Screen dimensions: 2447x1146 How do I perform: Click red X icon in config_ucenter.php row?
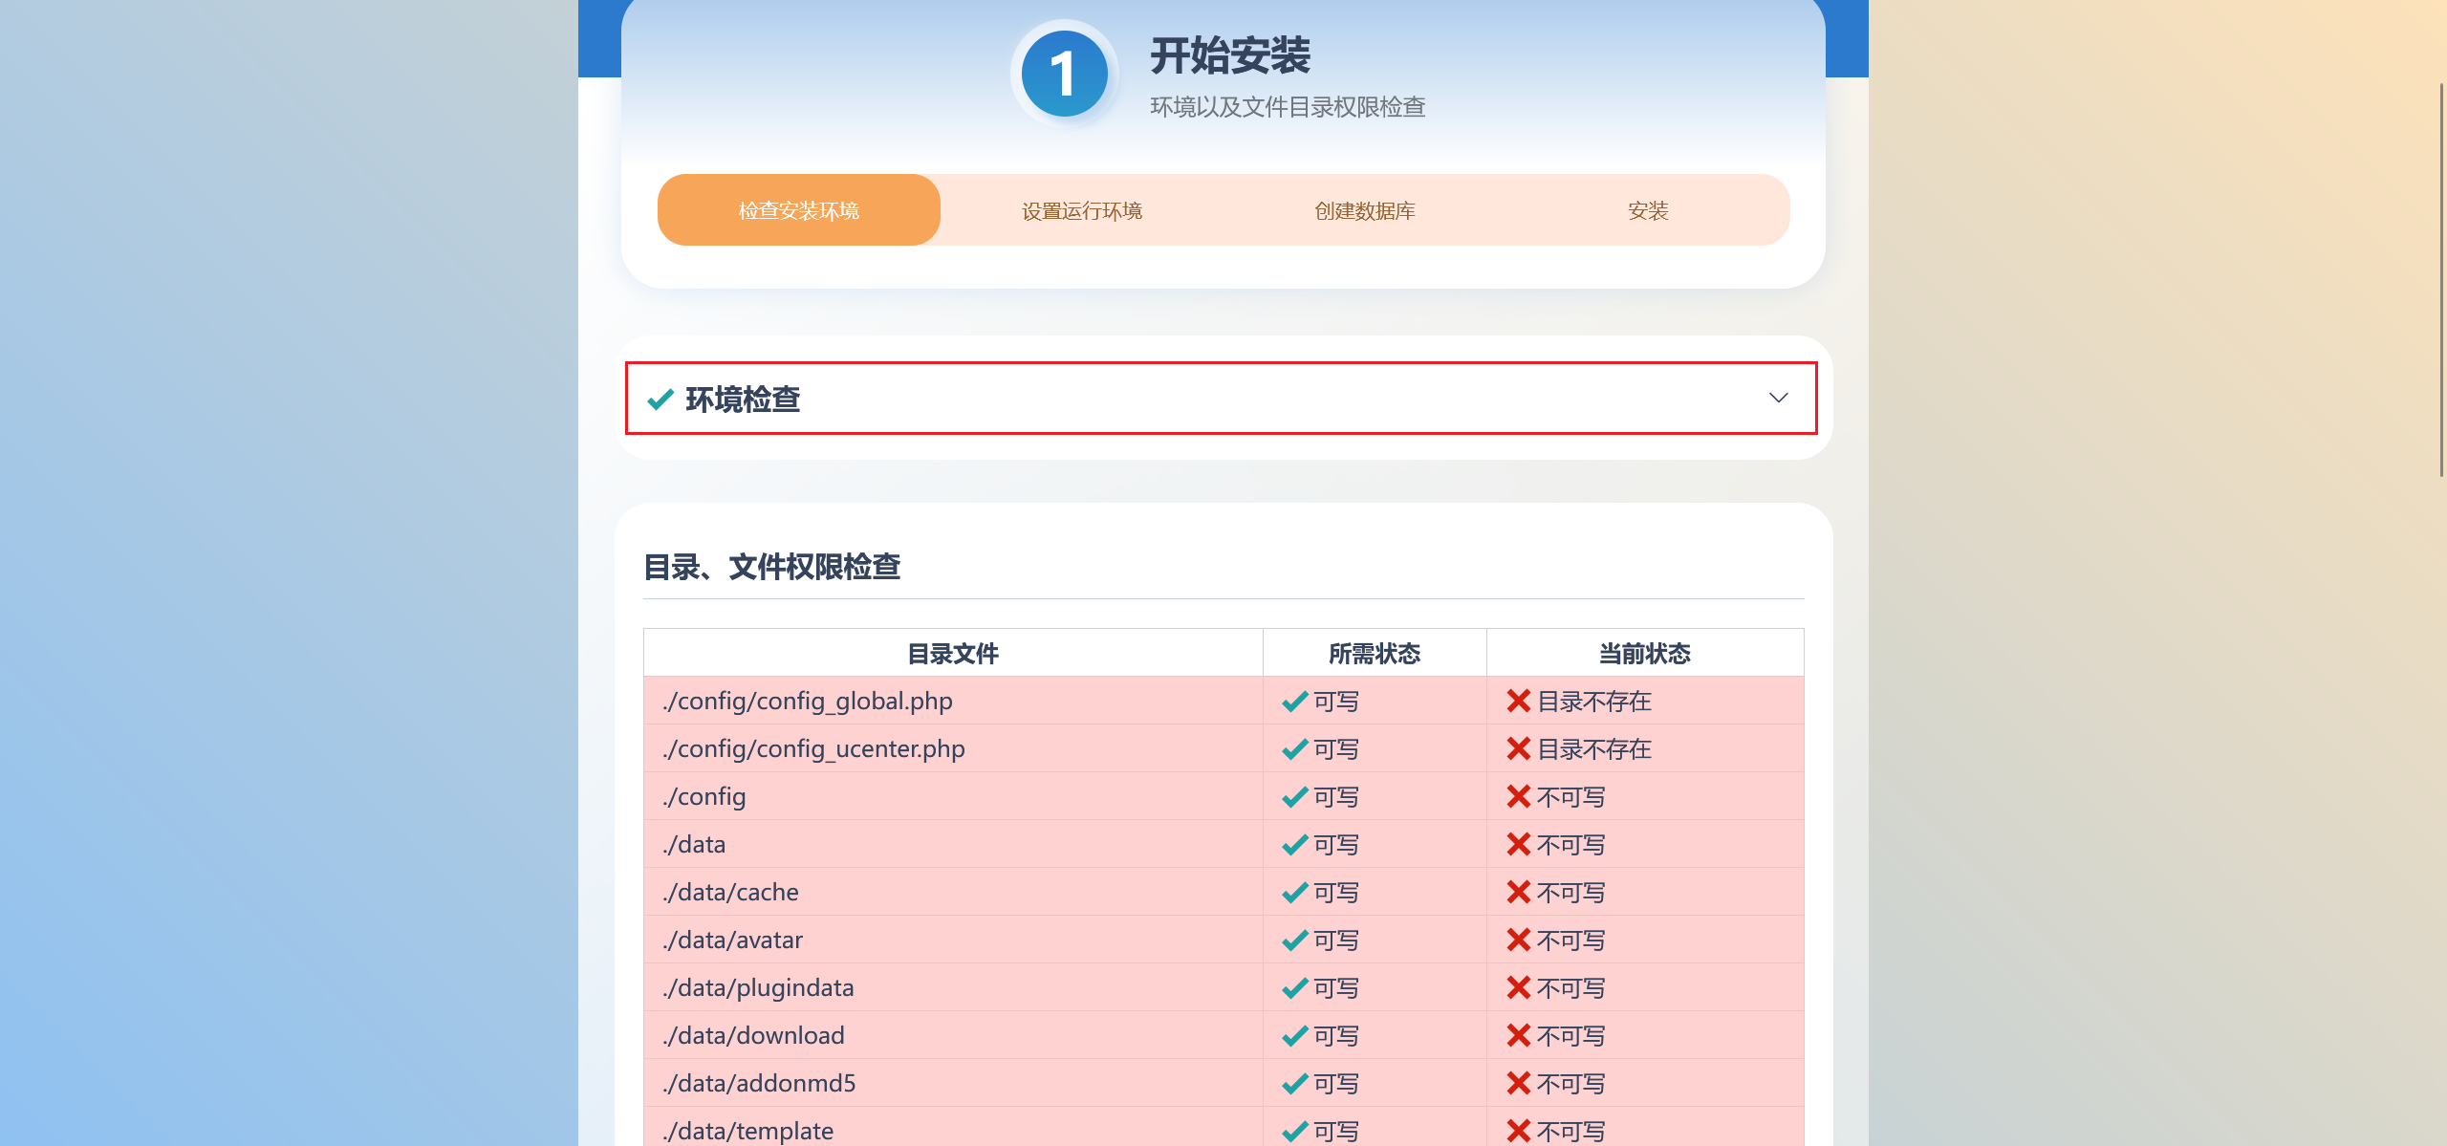(x=1518, y=749)
